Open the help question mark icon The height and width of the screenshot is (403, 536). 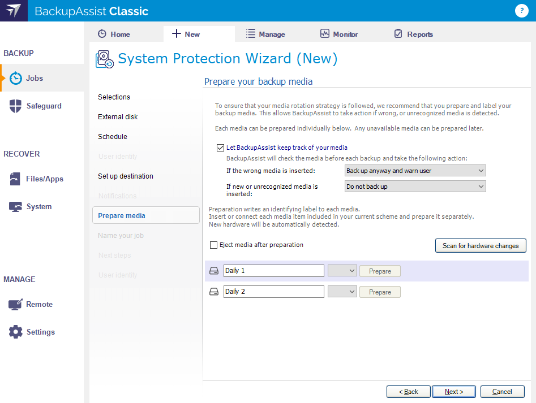(521, 11)
